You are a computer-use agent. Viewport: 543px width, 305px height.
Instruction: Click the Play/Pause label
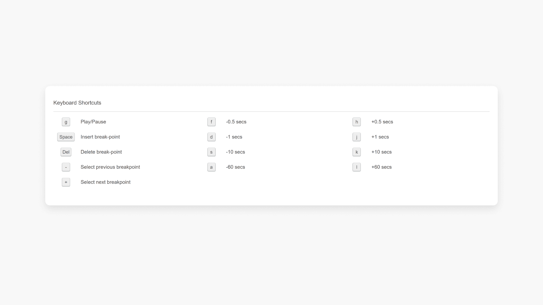click(x=93, y=122)
